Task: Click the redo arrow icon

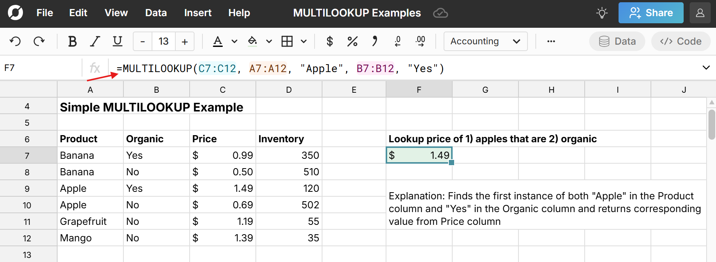Action: click(x=39, y=41)
